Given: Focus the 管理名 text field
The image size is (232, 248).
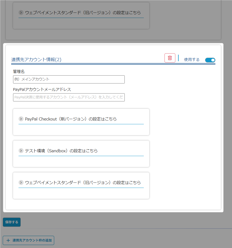Looking at the screenshot, I should coord(69,79).
